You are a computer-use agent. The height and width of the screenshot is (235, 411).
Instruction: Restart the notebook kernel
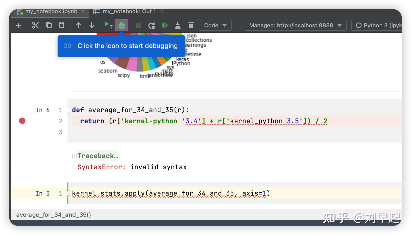click(152, 25)
